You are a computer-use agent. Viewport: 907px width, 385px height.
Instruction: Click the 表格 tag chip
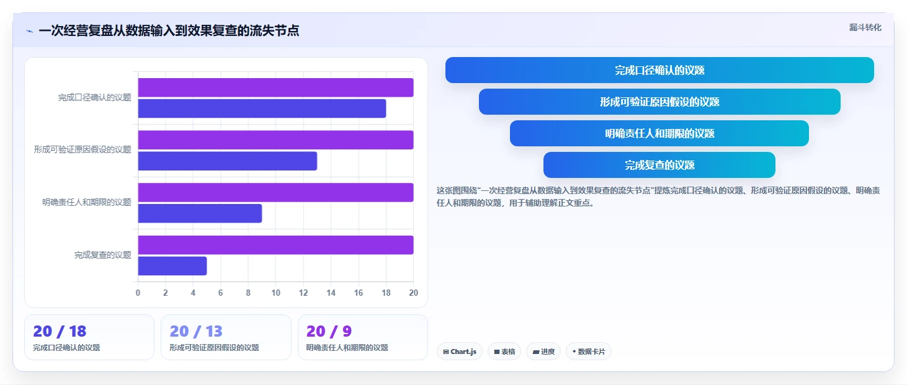(504, 352)
